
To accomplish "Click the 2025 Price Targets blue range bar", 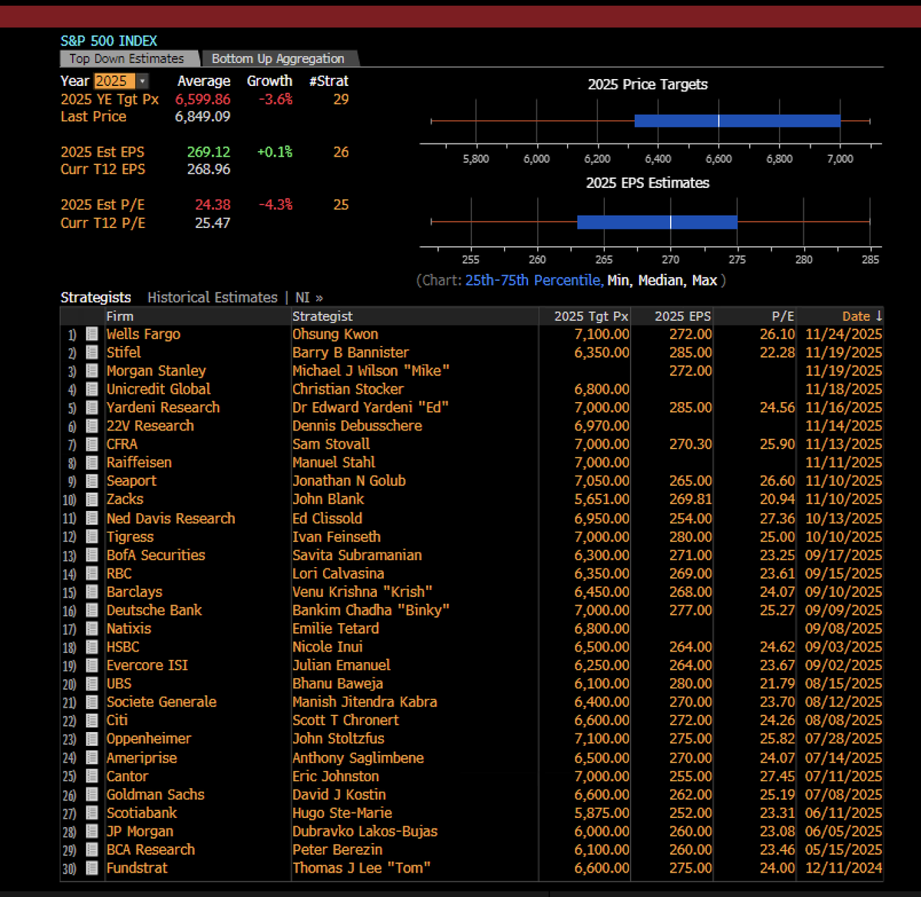I will (738, 121).
